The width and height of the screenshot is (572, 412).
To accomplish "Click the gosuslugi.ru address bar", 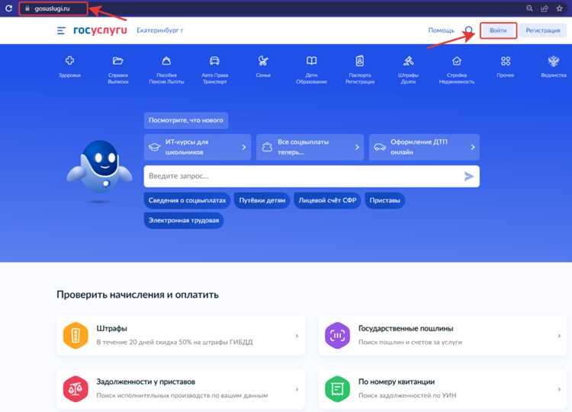I will [53, 8].
